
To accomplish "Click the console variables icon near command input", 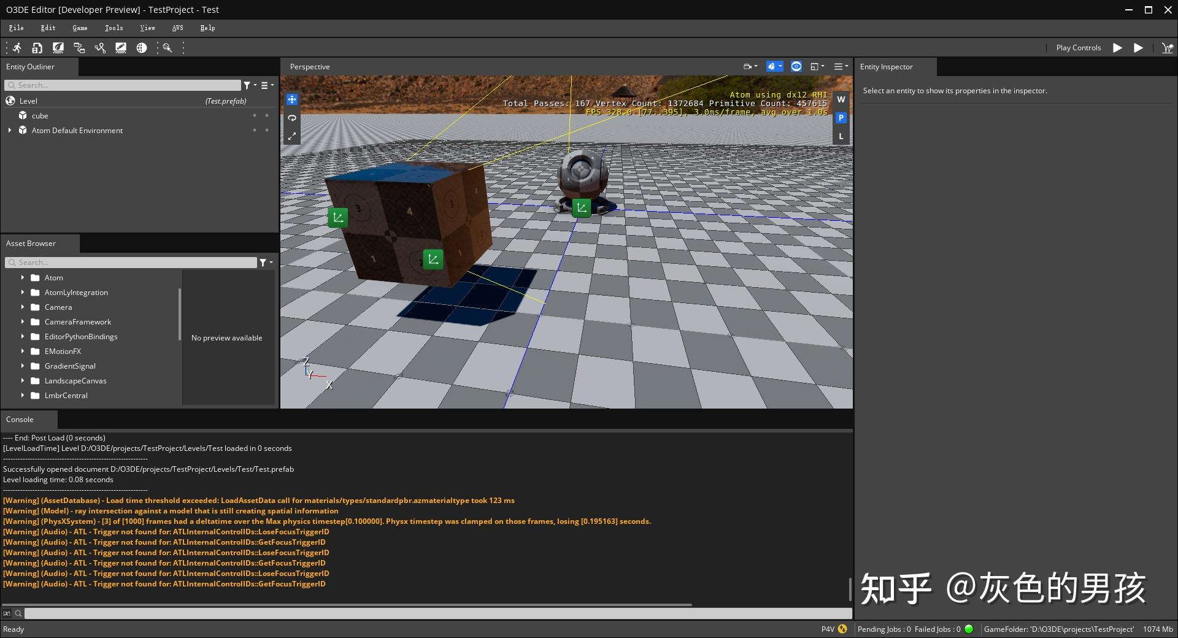I will click(x=7, y=613).
